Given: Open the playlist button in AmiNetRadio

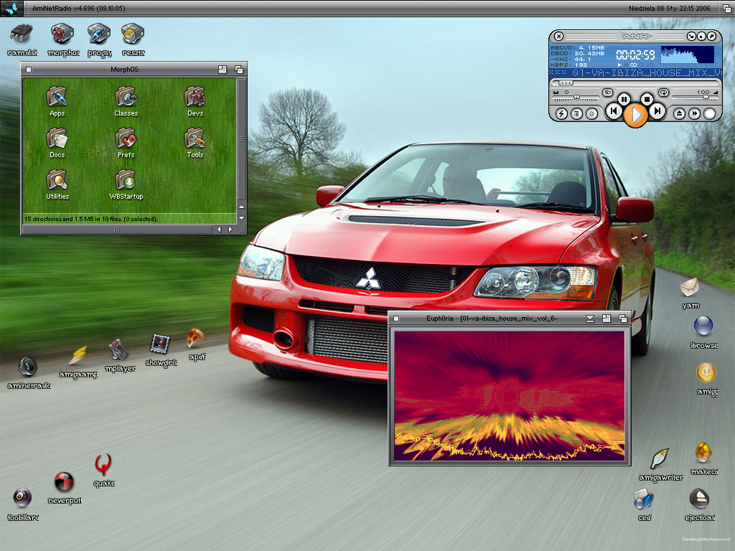Looking at the screenshot, I should point(576,113).
